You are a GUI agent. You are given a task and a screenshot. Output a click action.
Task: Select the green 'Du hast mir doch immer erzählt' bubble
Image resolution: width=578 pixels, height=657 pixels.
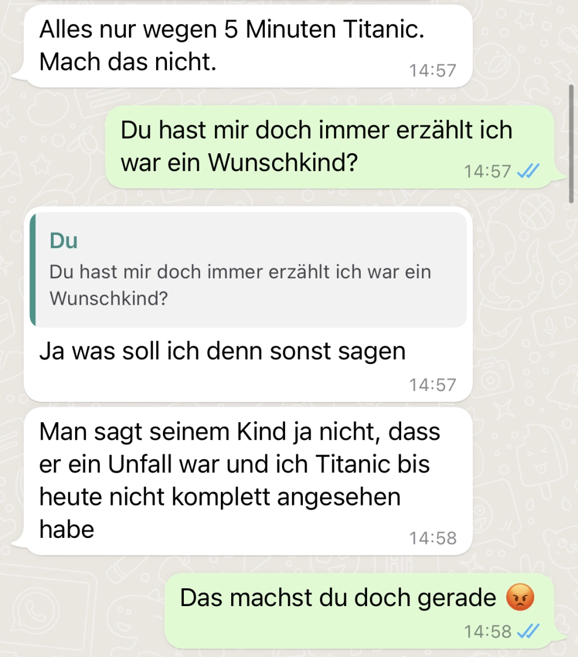click(329, 147)
